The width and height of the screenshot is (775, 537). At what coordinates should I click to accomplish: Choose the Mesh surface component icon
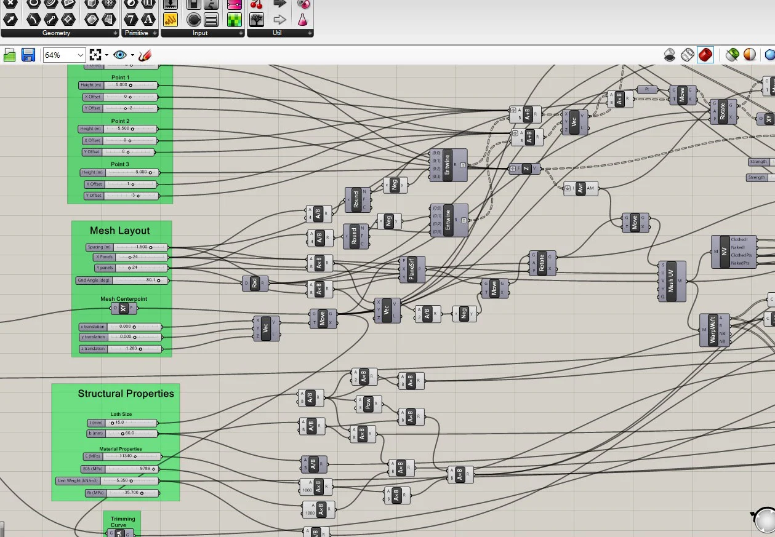108,20
